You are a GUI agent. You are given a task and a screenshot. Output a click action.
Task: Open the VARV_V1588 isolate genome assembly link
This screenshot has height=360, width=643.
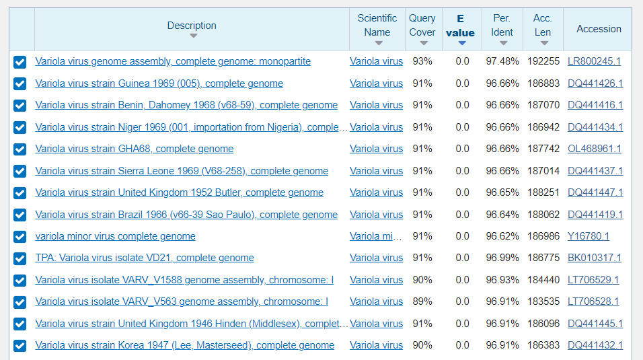[x=184, y=280]
